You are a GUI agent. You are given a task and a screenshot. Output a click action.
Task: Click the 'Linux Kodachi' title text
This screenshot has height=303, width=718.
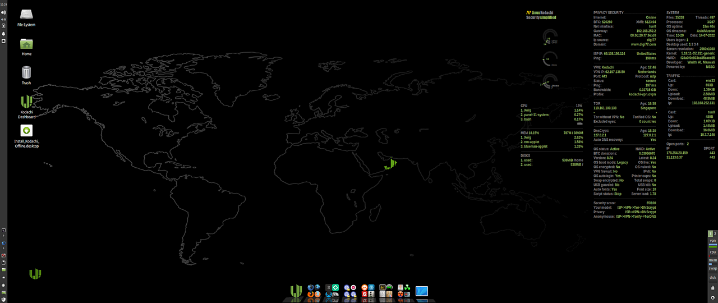[x=543, y=12]
